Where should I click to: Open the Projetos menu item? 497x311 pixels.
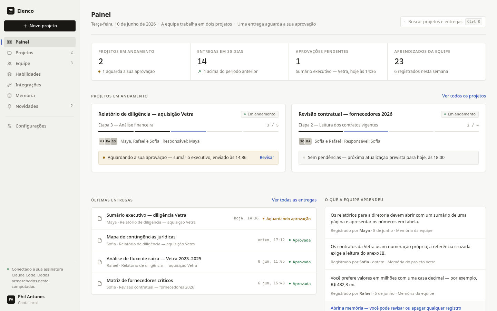click(x=40, y=53)
